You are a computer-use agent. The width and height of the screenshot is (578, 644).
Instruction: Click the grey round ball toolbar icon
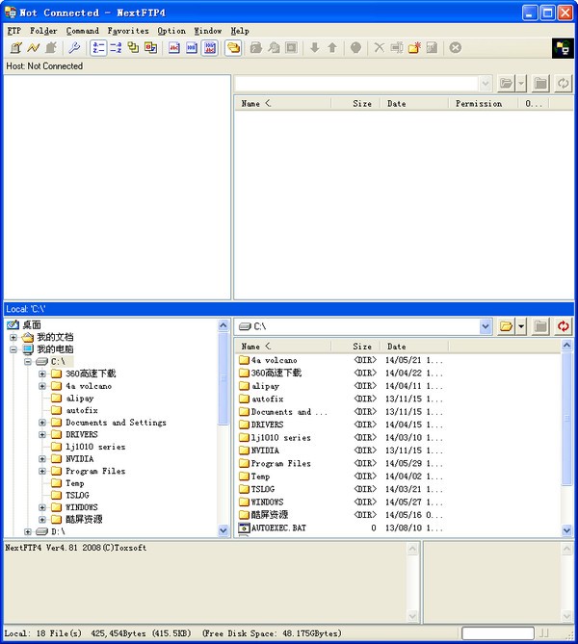[x=355, y=47]
